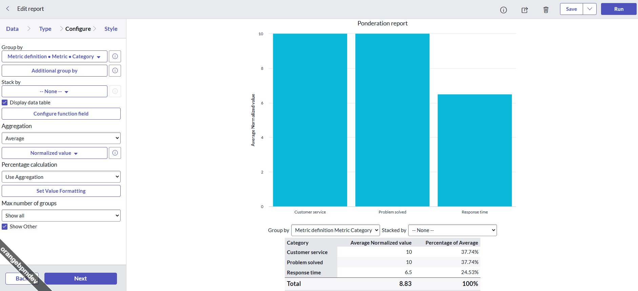The height and width of the screenshot is (291, 638).
Task: Open info icon next to Normalized value
Action: [x=115, y=153]
